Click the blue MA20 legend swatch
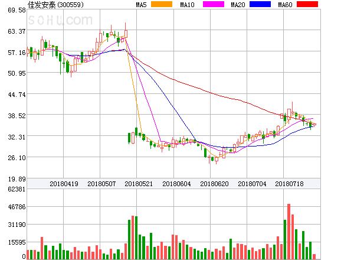The height and width of the screenshot is (260, 354). tap(260, 4)
